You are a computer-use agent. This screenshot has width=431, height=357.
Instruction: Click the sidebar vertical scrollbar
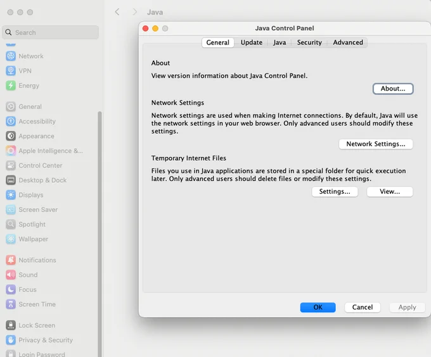coord(100,233)
